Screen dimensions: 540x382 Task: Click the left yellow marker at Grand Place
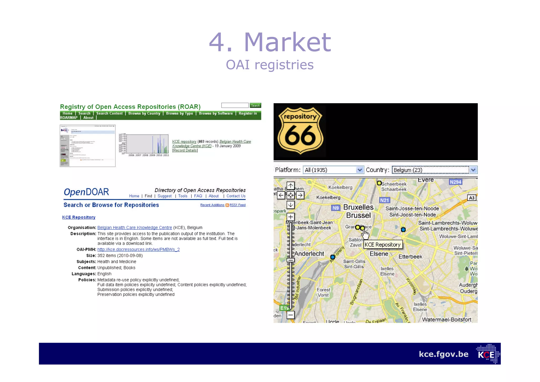[x=358, y=227]
